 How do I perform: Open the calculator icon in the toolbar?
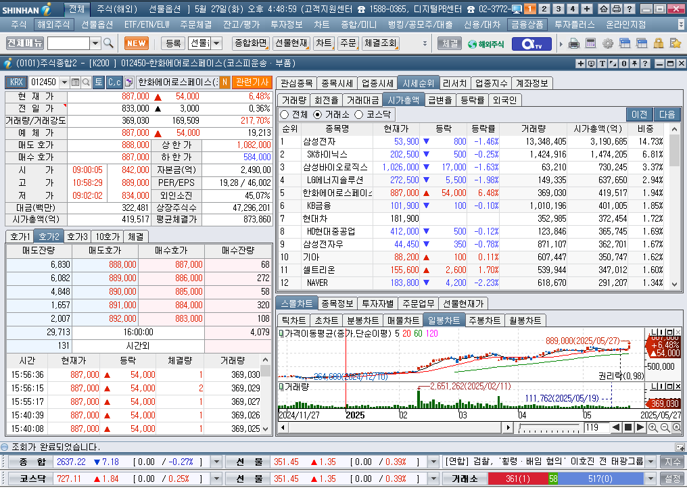[590, 43]
